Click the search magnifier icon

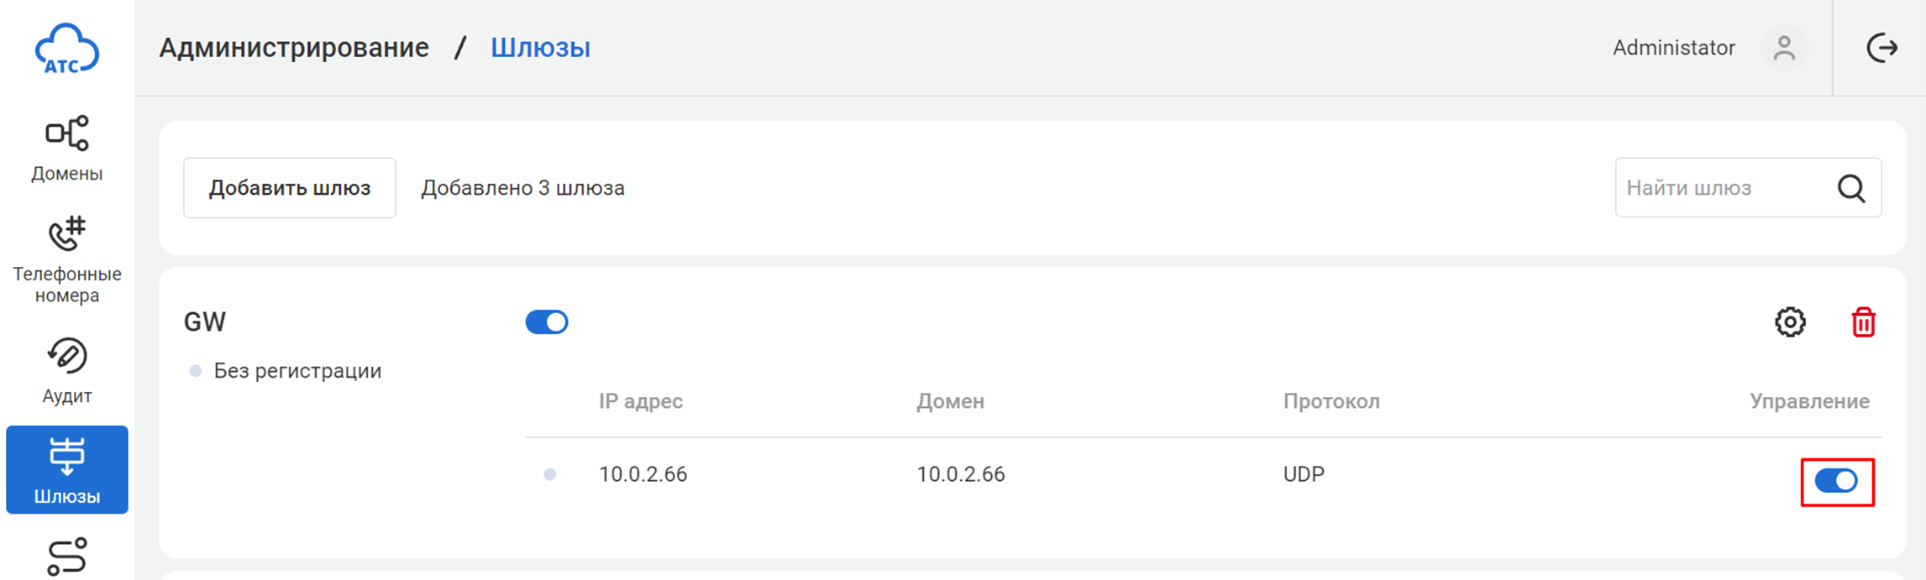tap(1851, 188)
